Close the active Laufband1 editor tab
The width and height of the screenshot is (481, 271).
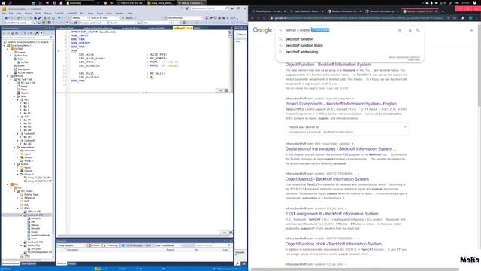tap(191, 29)
